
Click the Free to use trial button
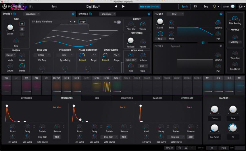pyautogui.click(x=149, y=7)
